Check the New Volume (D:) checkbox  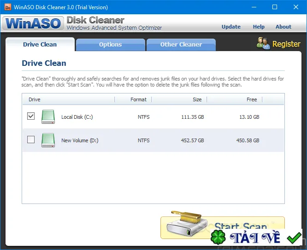pos(31,140)
